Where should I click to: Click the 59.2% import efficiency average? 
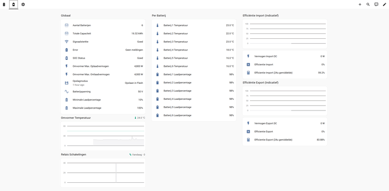coord(321,73)
